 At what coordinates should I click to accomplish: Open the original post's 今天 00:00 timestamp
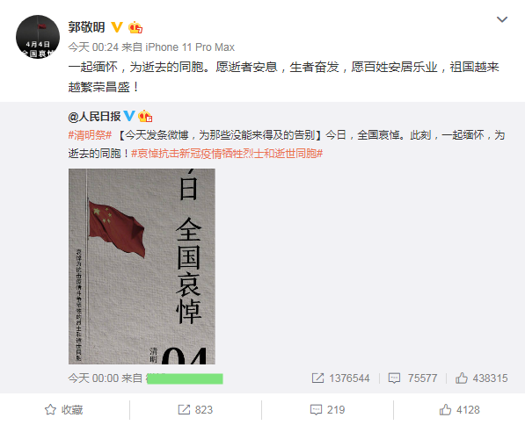tap(93, 378)
